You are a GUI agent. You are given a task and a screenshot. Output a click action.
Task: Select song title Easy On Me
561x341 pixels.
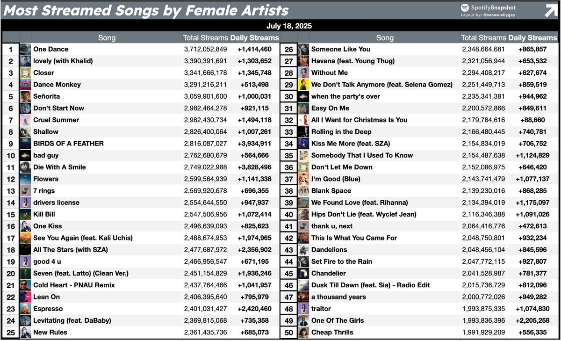[330, 108]
